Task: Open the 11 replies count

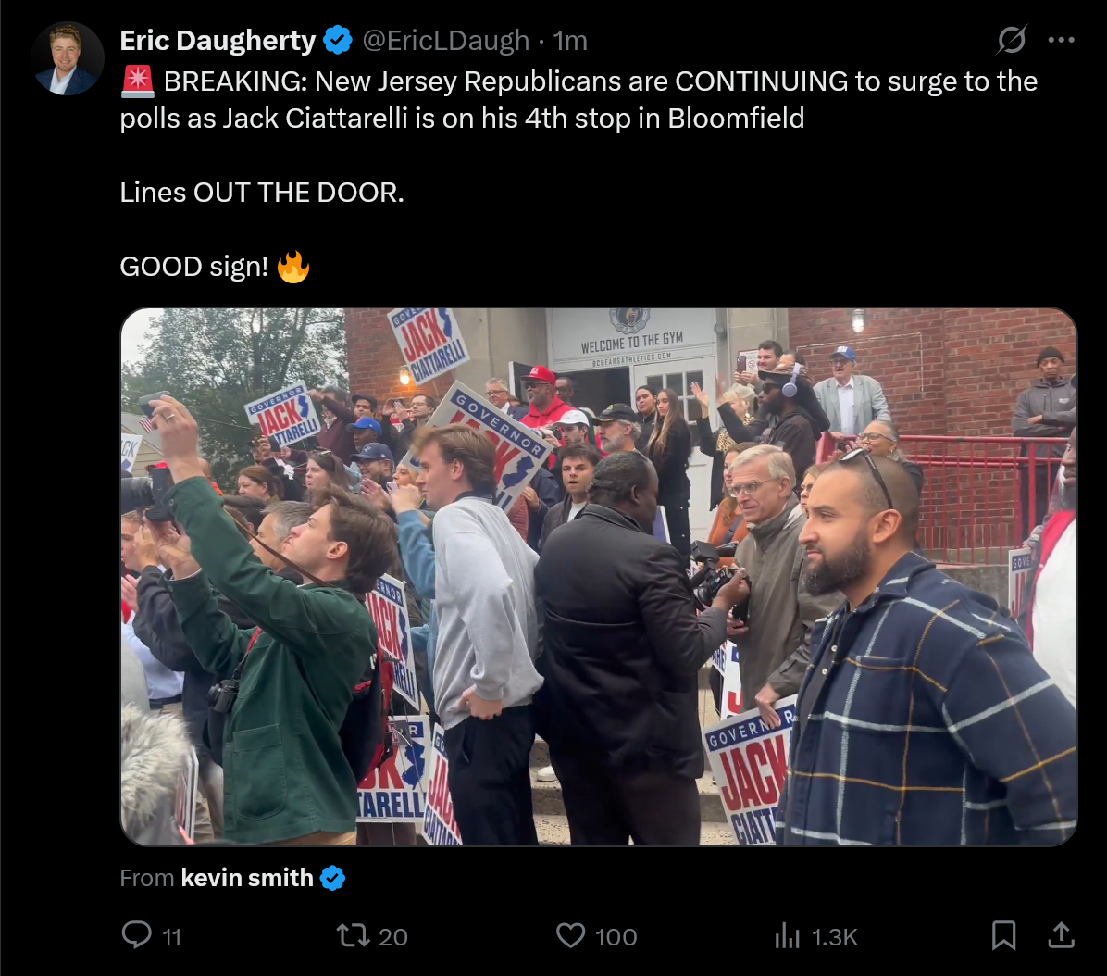Action: (x=172, y=937)
